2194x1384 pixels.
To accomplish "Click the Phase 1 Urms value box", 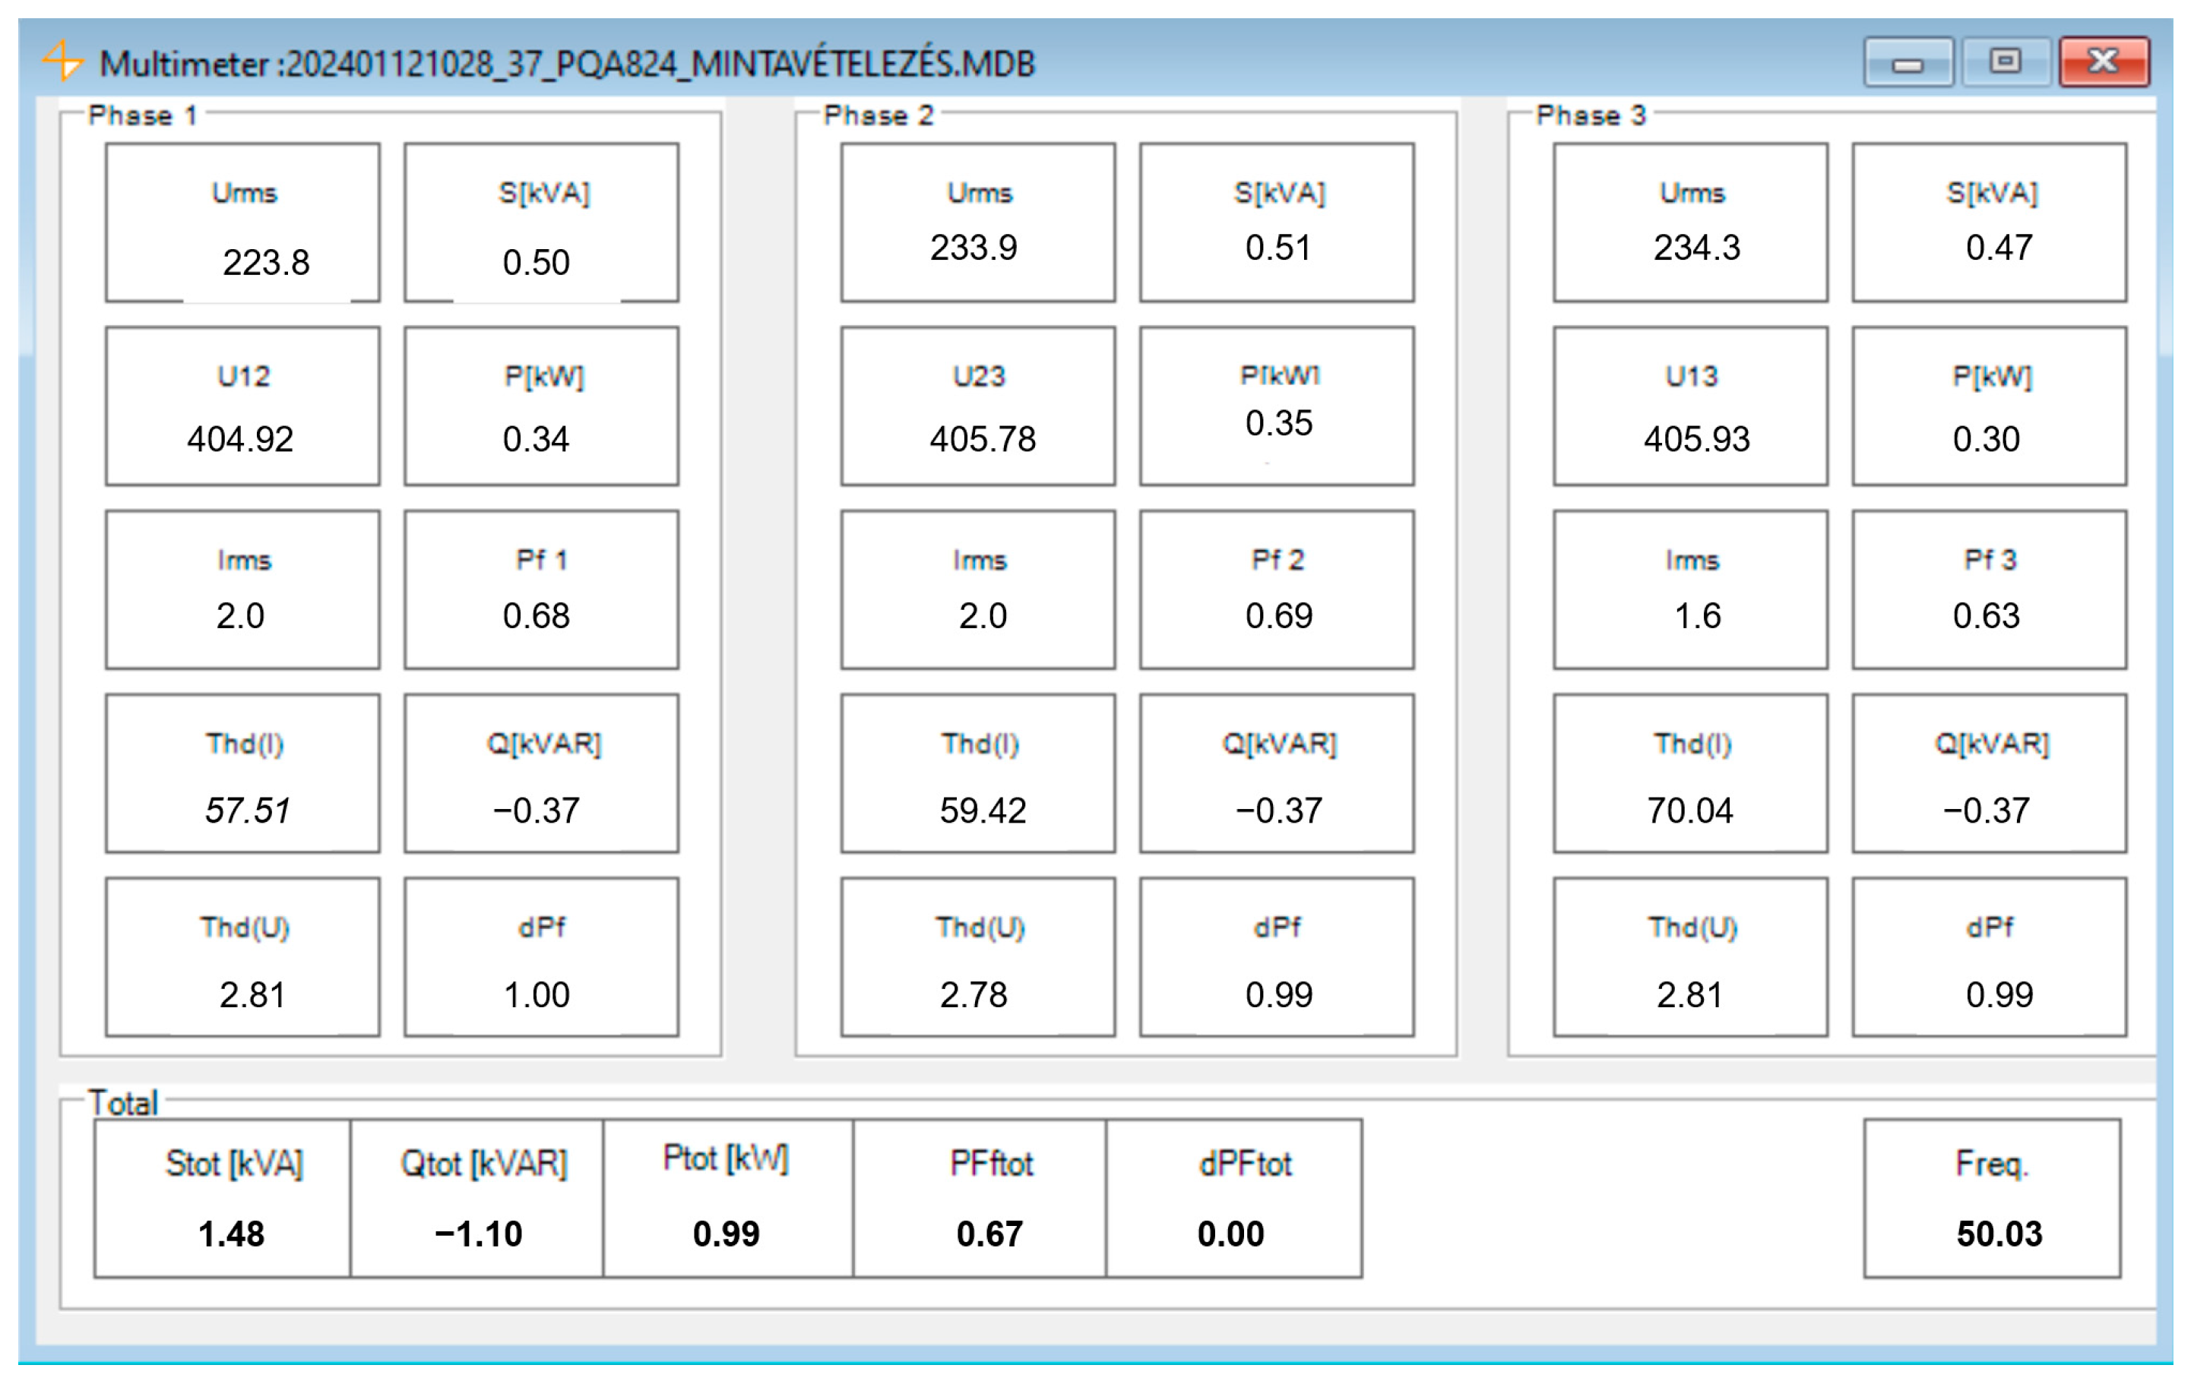I will pos(242,223).
